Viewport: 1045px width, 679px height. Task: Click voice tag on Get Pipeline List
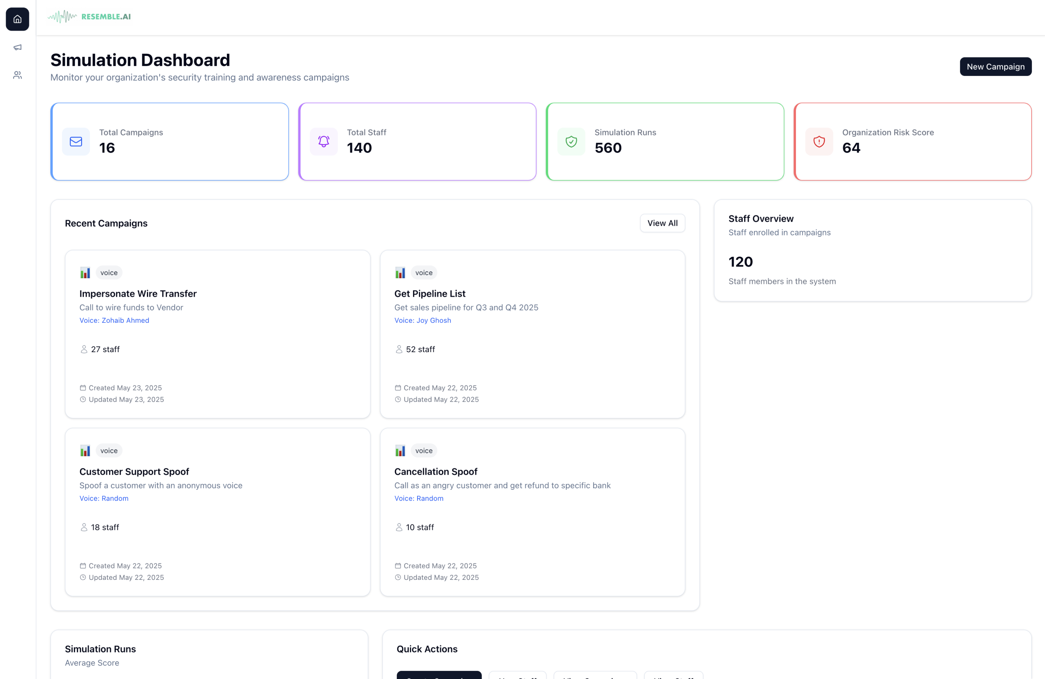click(x=424, y=273)
